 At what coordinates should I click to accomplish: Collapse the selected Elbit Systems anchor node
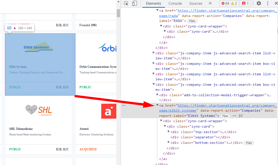157,105
